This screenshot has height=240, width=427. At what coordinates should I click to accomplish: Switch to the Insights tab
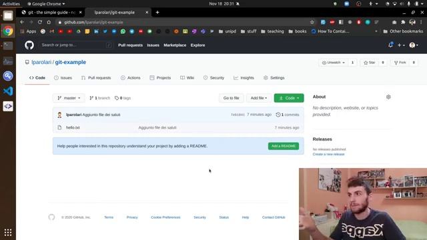click(x=244, y=78)
